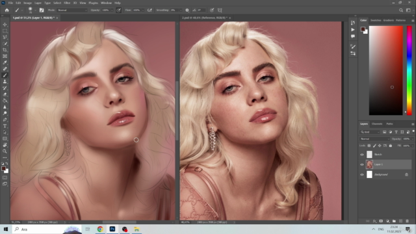Delete the selected layer
The width and height of the screenshot is (416, 234).
[407, 221]
